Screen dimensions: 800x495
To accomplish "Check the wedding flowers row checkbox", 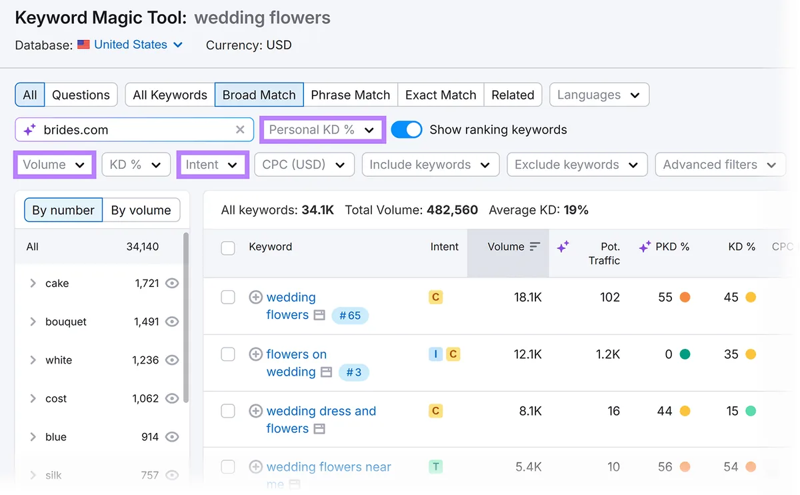I will (228, 298).
